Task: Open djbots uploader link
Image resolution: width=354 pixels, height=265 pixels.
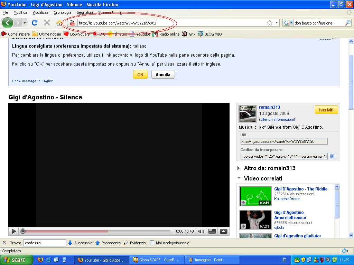Action: coord(279,227)
